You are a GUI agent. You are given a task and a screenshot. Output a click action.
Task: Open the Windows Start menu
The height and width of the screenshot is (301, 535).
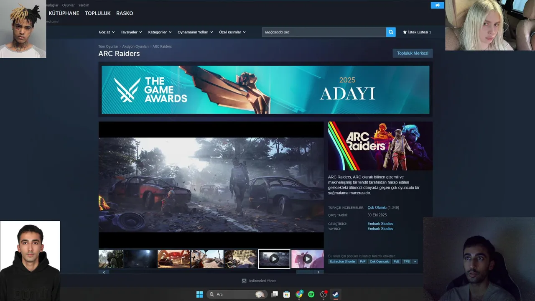[x=199, y=294]
